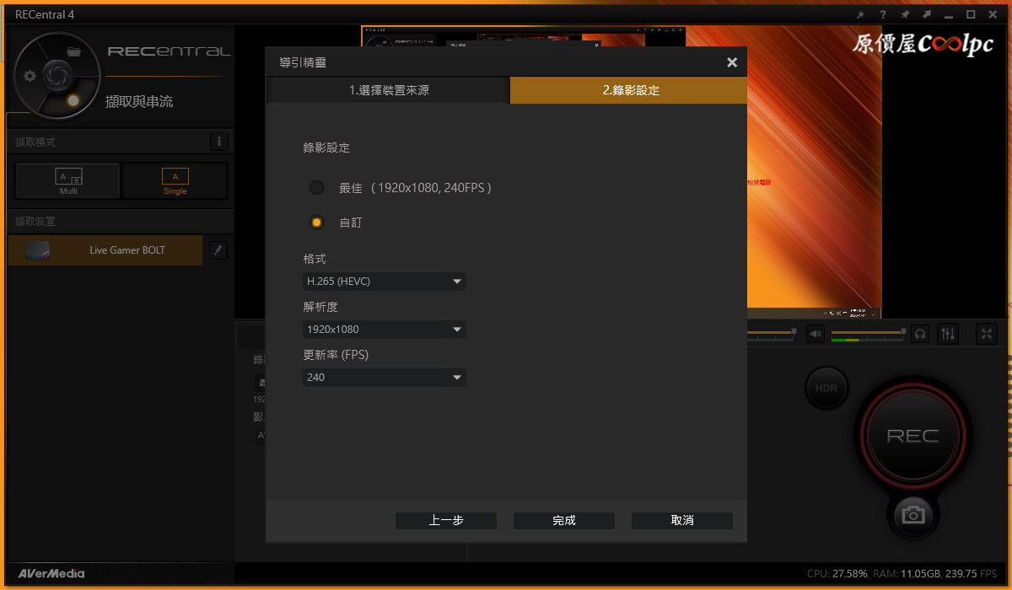Go back with the 上一步 button
The height and width of the screenshot is (590, 1012).
[446, 521]
